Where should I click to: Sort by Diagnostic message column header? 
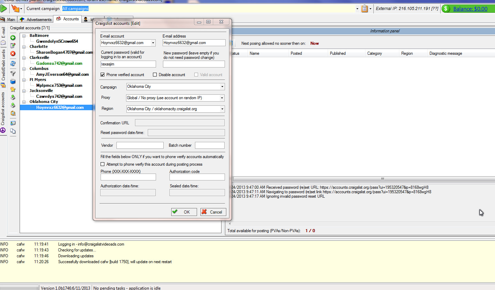tap(461, 53)
